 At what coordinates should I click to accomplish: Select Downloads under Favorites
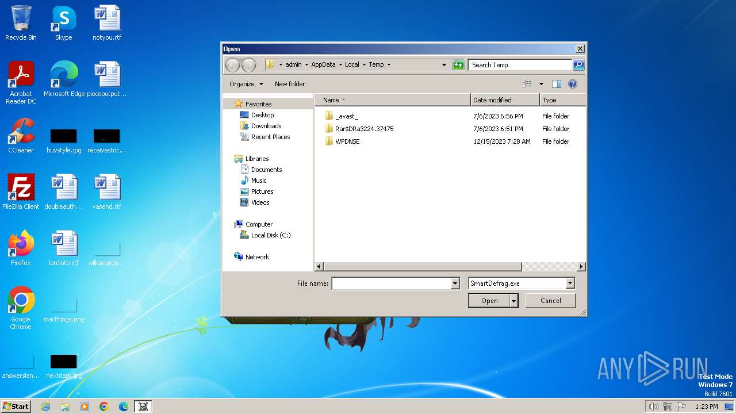click(x=266, y=126)
